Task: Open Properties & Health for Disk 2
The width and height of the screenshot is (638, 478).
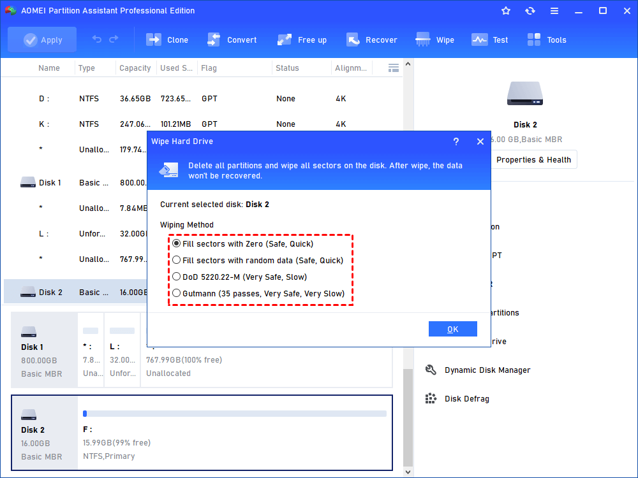Action: point(533,160)
